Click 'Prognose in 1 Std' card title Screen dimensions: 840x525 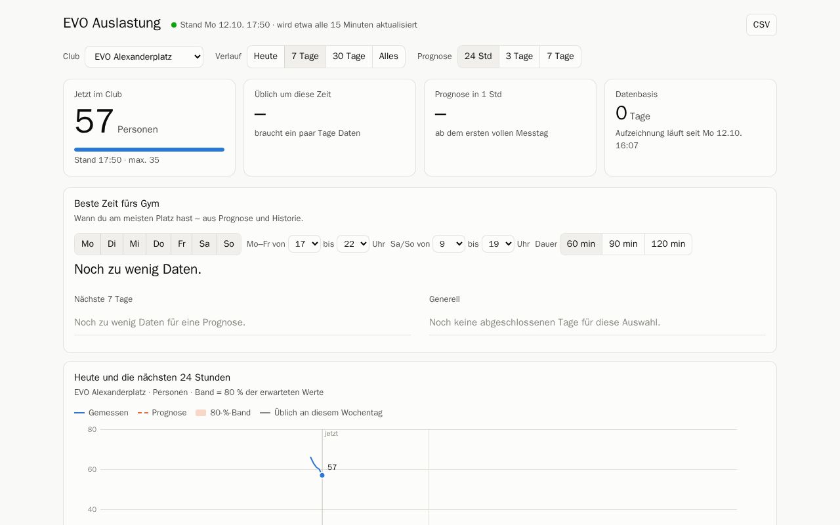468,94
